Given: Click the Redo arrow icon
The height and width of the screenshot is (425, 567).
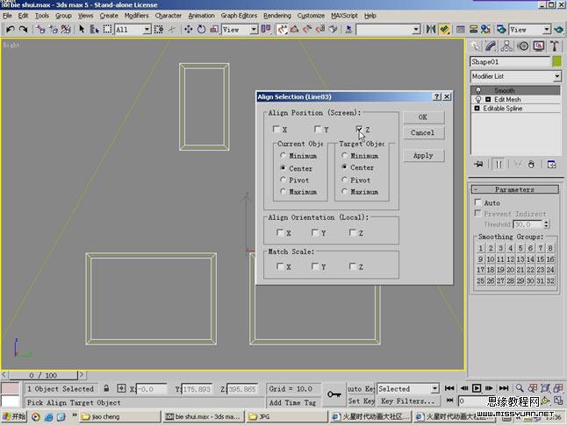Looking at the screenshot, I should (23, 29).
